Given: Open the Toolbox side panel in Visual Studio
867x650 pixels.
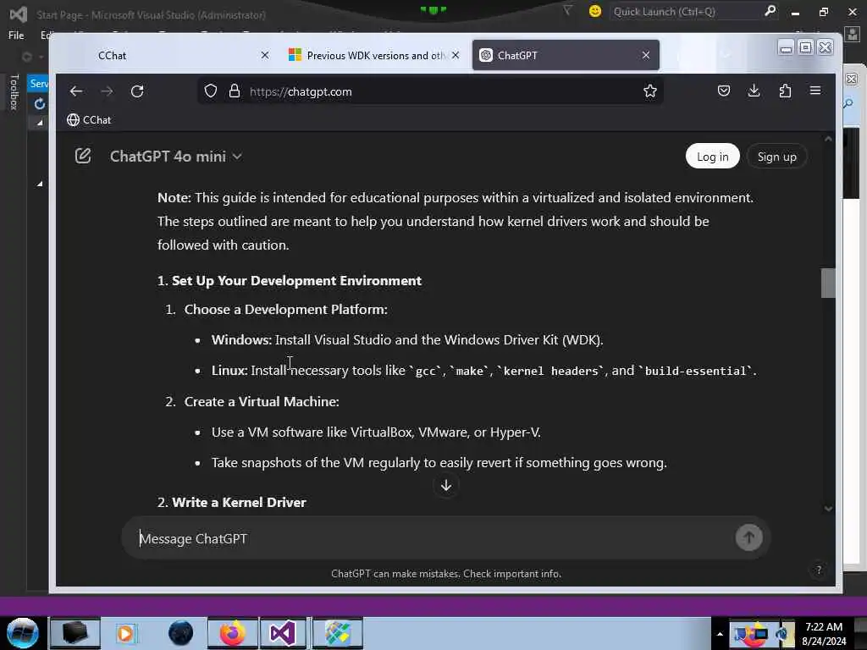Looking at the screenshot, I should coord(14,91).
